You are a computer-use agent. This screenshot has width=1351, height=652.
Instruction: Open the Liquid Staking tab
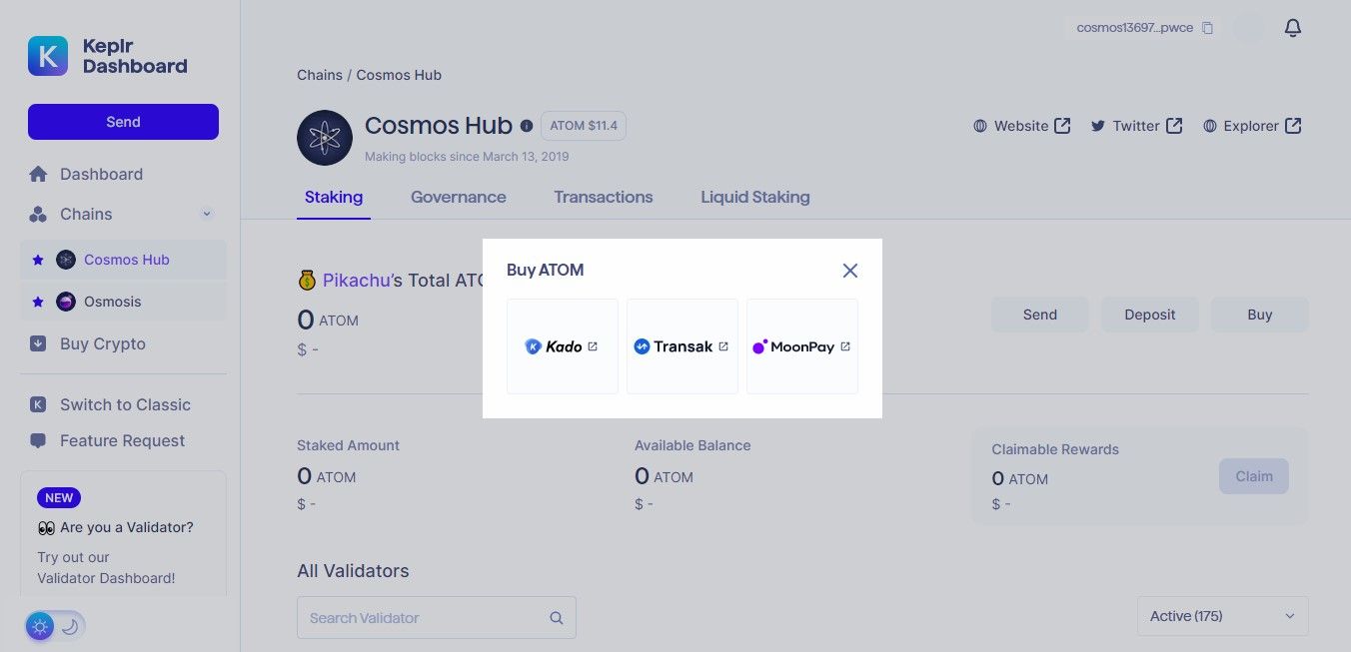click(x=755, y=198)
